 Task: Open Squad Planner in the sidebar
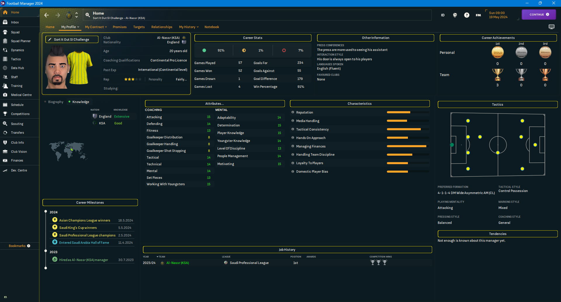tap(20, 41)
